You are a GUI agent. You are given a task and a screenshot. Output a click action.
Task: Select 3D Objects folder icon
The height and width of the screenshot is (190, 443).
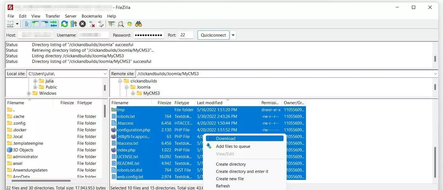(x=10, y=150)
